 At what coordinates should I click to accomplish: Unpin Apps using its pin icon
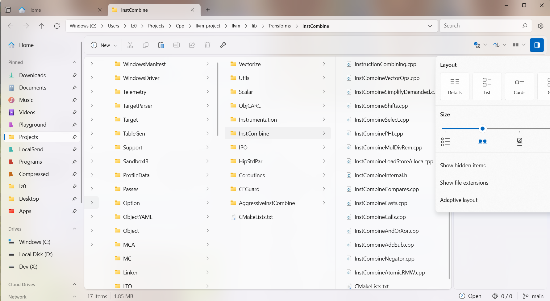pos(74,211)
